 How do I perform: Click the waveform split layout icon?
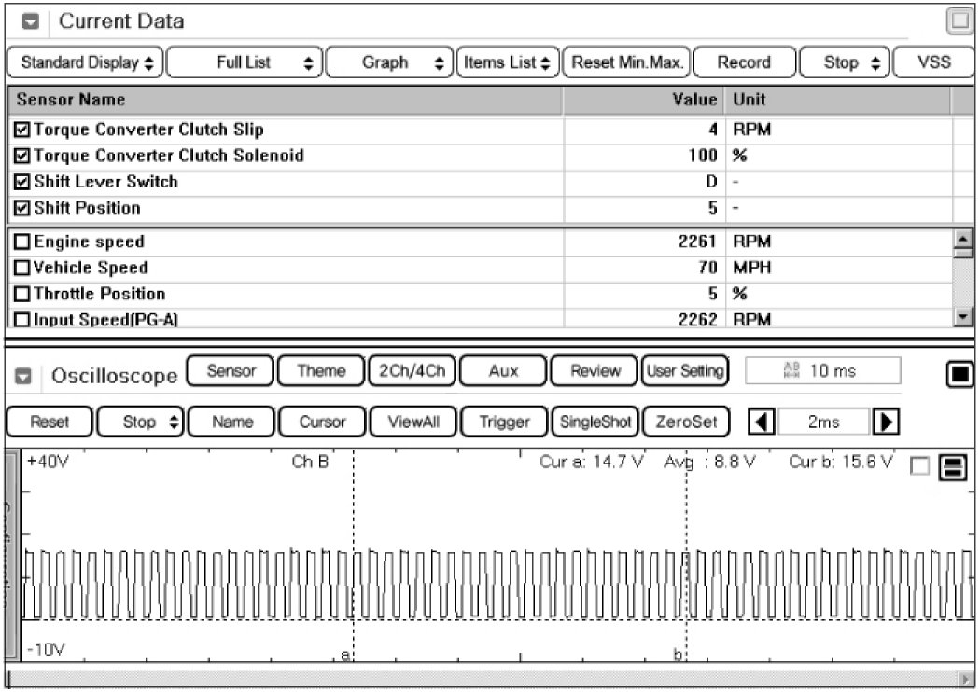(953, 469)
